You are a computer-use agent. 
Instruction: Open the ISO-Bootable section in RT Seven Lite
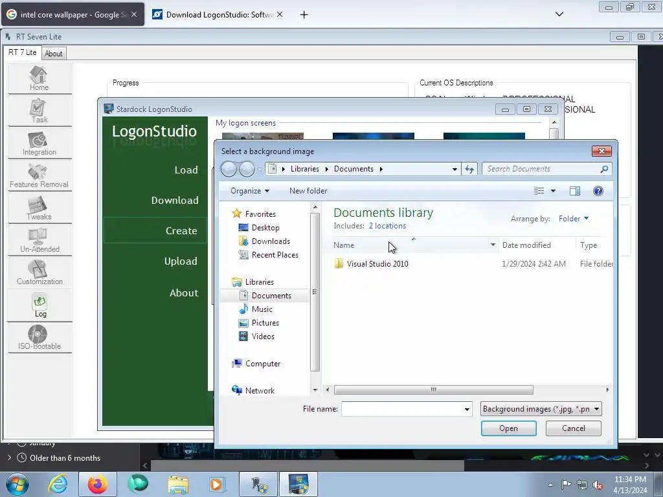39,338
